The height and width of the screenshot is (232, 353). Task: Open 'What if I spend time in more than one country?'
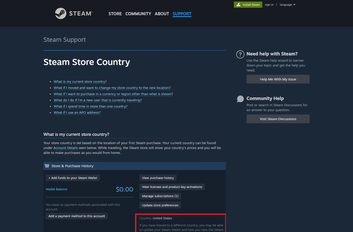point(91,106)
